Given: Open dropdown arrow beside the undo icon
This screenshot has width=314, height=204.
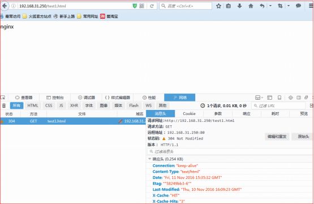Looking at the screenshot, I should (270, 6).
